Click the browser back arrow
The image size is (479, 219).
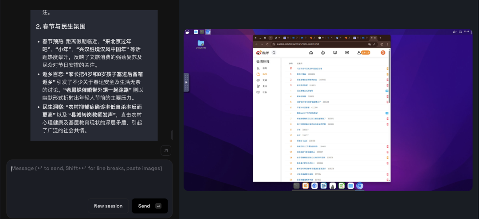coord(257,44)
